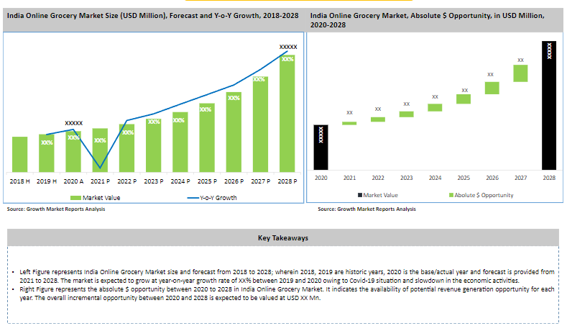Click the XXXXX label above the 2020 A bar
Image resolution: width=567 pixels, height=331 pixels.
74,123
